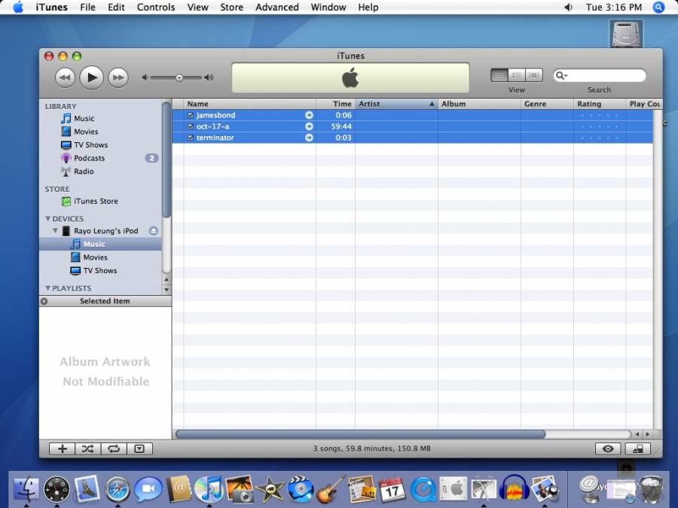Image resolution: width=678 pixels, height=508 pixels.
Task: Click the eye browser button
Action: (x=608, y=449)
